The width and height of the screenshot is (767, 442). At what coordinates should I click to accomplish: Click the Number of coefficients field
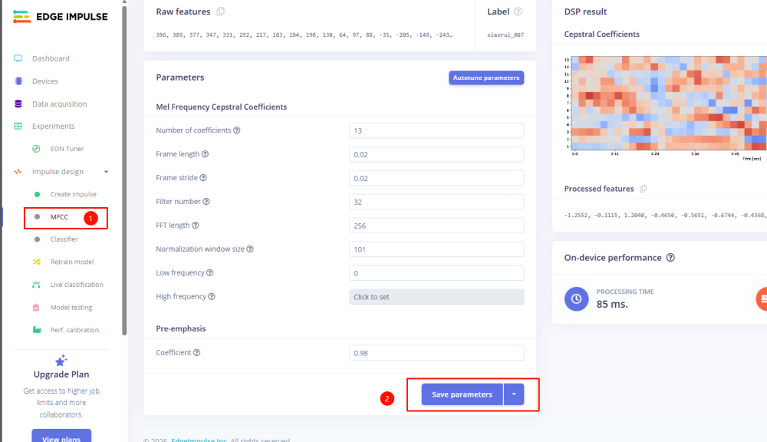pyautogui.click(x=436, y=130)
